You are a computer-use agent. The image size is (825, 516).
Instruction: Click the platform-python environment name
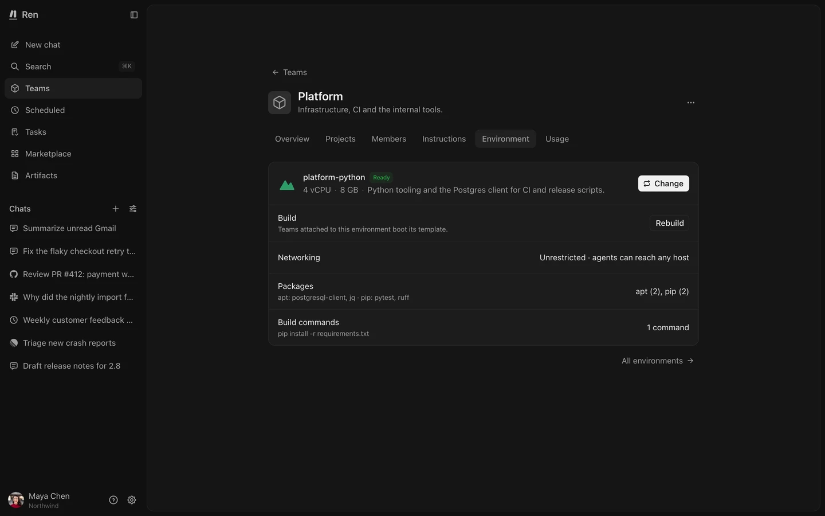(334, 177)
